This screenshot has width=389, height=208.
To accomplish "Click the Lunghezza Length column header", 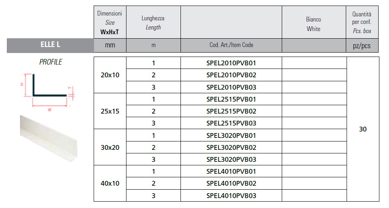I will tap(153, 23).
